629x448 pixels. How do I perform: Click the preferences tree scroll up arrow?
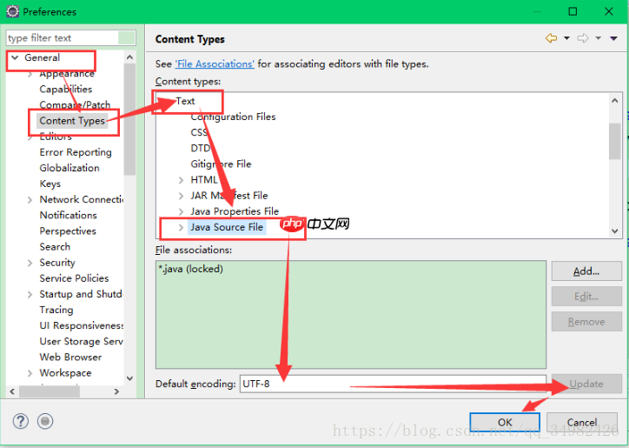129,57
